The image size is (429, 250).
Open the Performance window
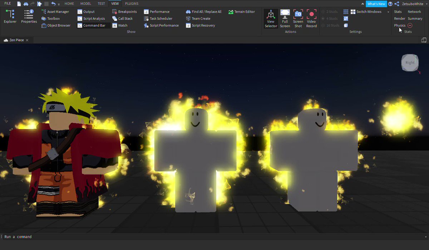click(x=157, y=12)
